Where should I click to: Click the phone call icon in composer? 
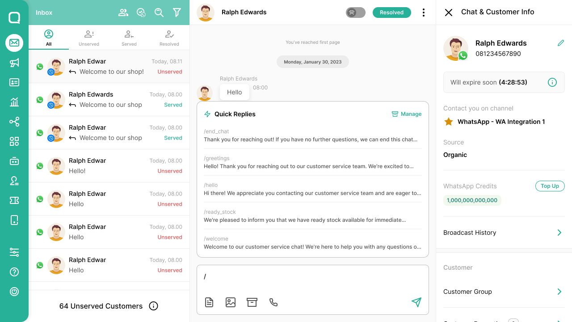[273, 302]
